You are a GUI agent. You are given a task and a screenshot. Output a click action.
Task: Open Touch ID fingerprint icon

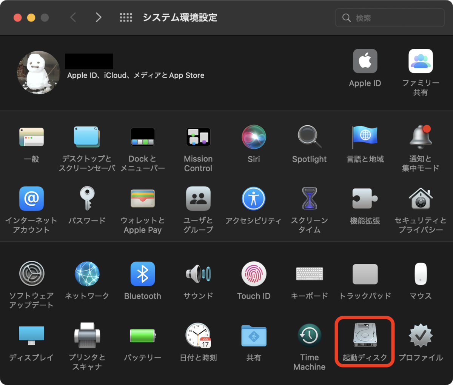coord(254,274)
